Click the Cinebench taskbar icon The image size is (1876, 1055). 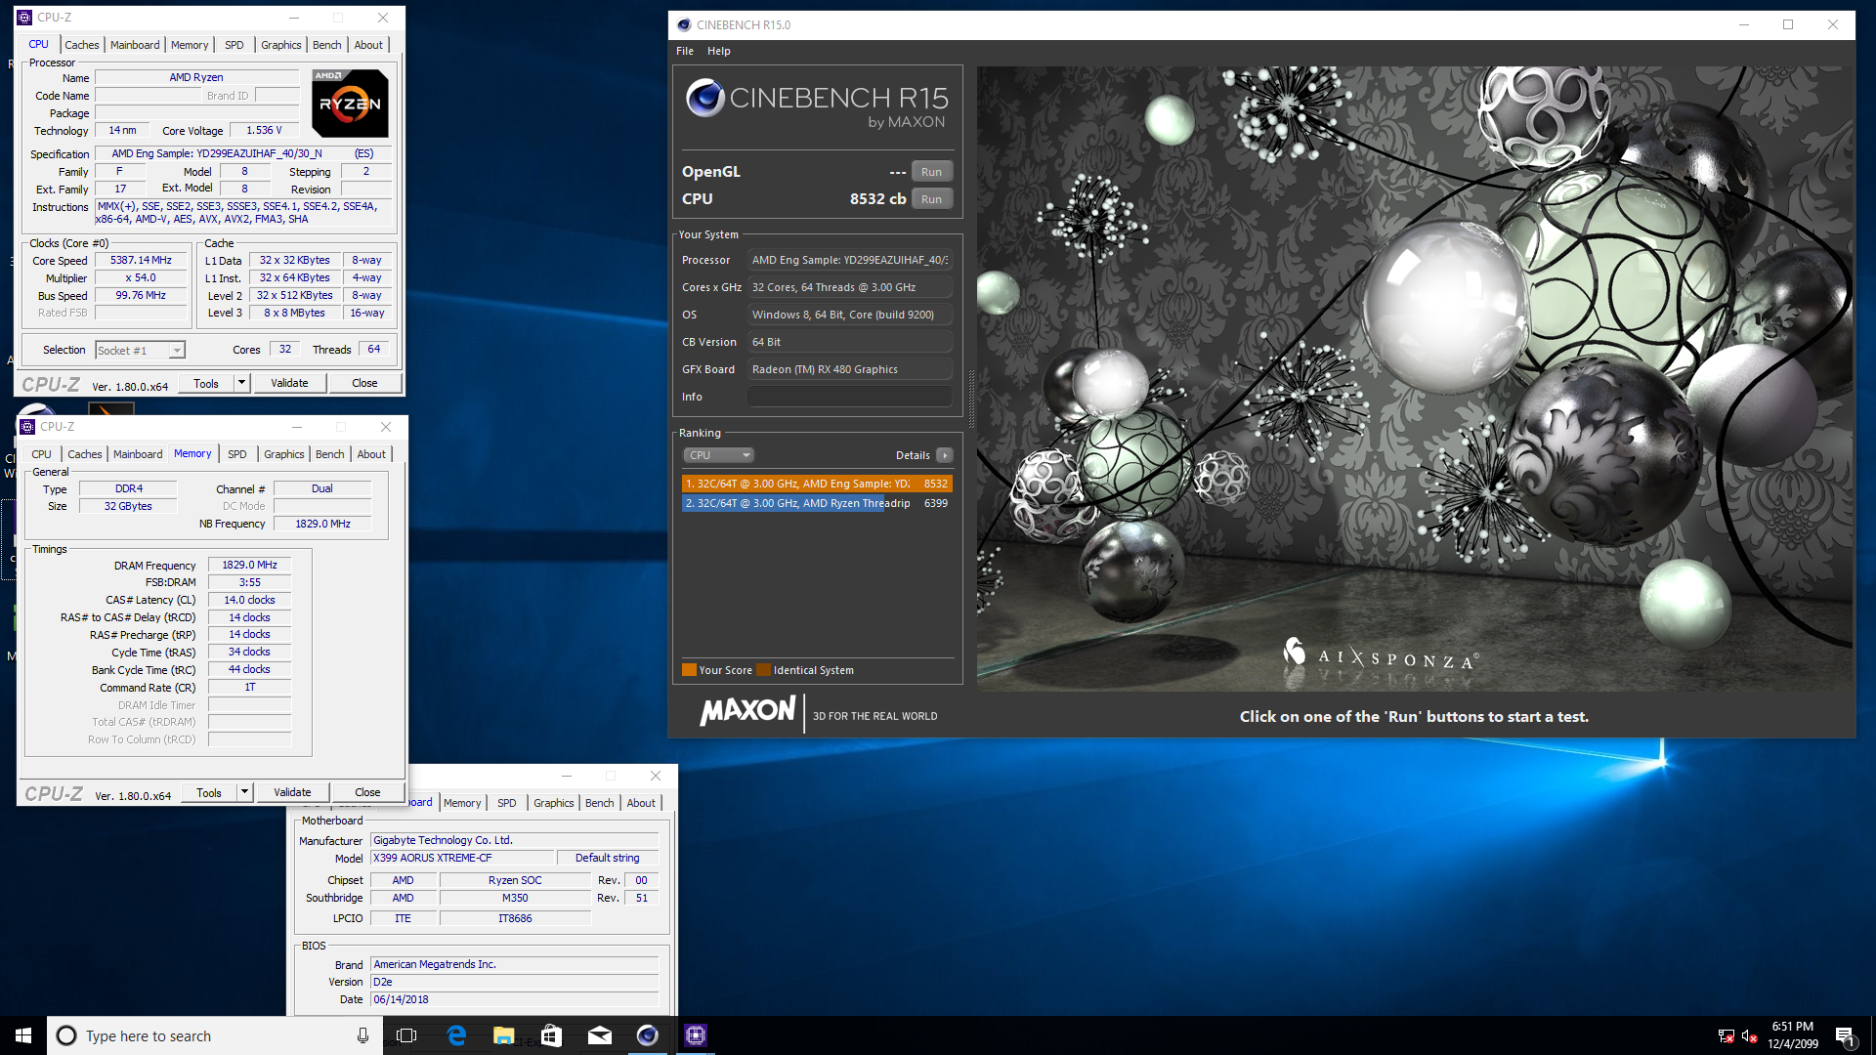click(x=647, y=1035)
